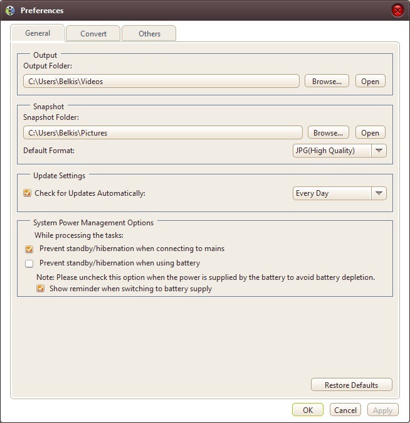The height and width of the screenshot is (423, 410).
Task: Uncheck Prevent standby when connecting to mains
Action: tap(29, 249)
